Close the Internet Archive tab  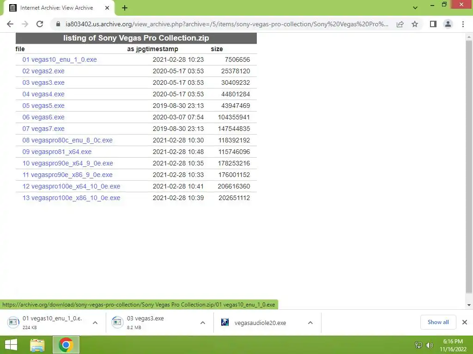click(x=107, y=8)
